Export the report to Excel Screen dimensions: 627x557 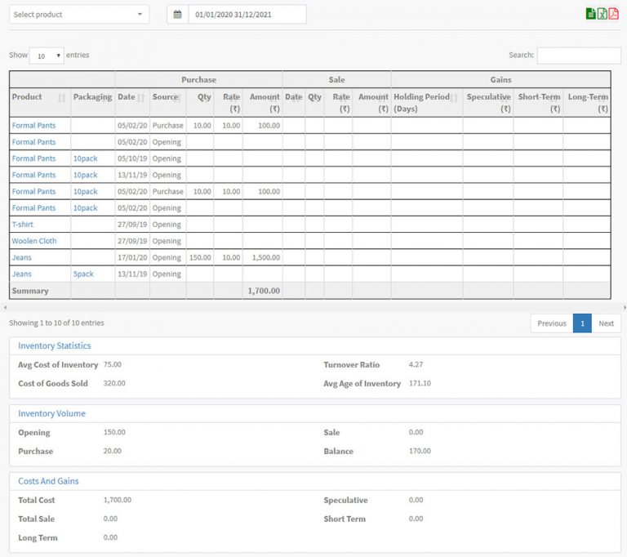click(602, 14)
